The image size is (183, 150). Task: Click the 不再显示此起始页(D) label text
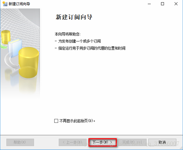[77, 121]
